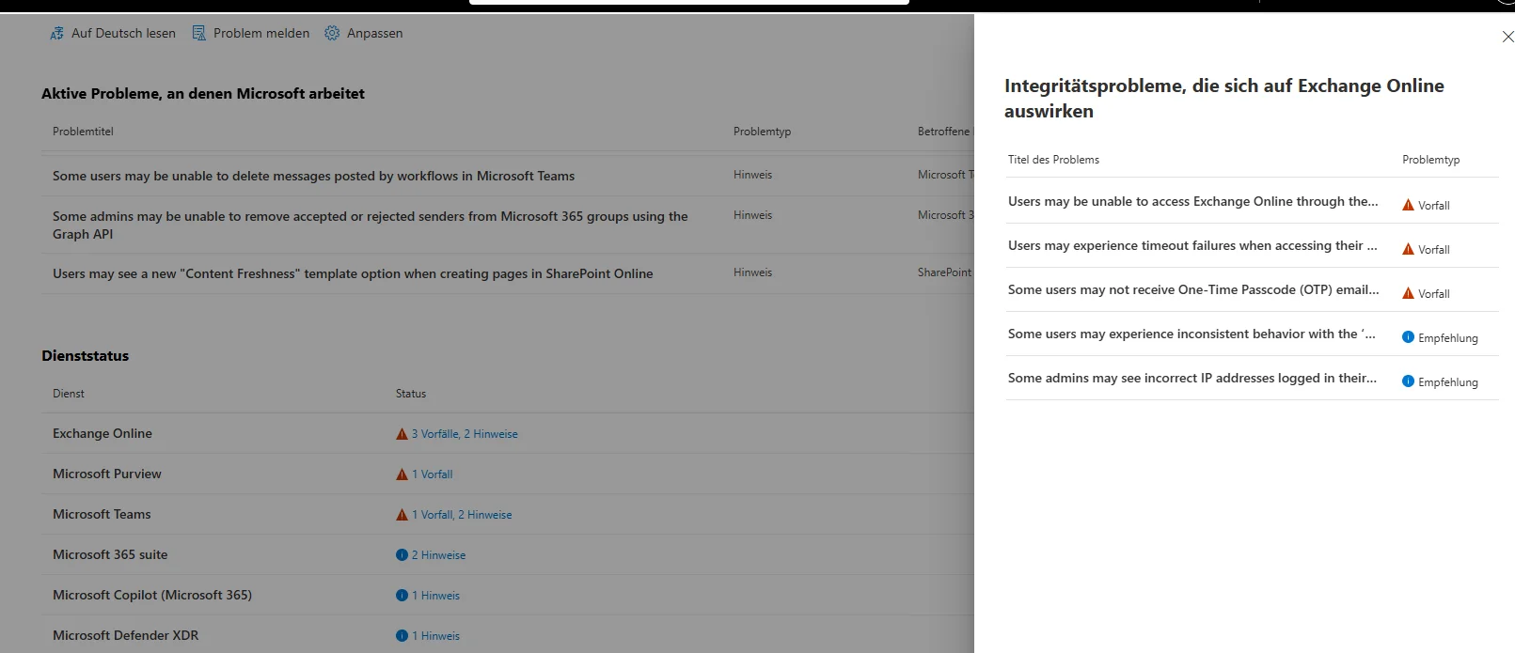Select the Microsoft Copilot (Microsoft 365) service name
The height and width of the screenshot is (653, 1515).
coord(152,595)
